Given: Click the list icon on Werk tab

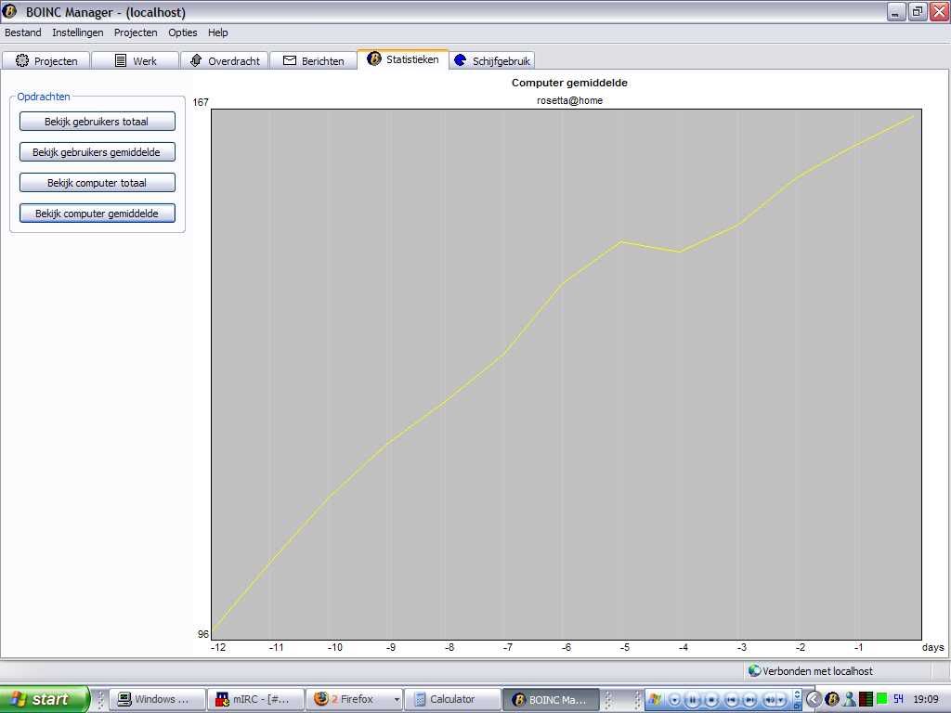Looking at the screenshot, I should coord(120,60).
